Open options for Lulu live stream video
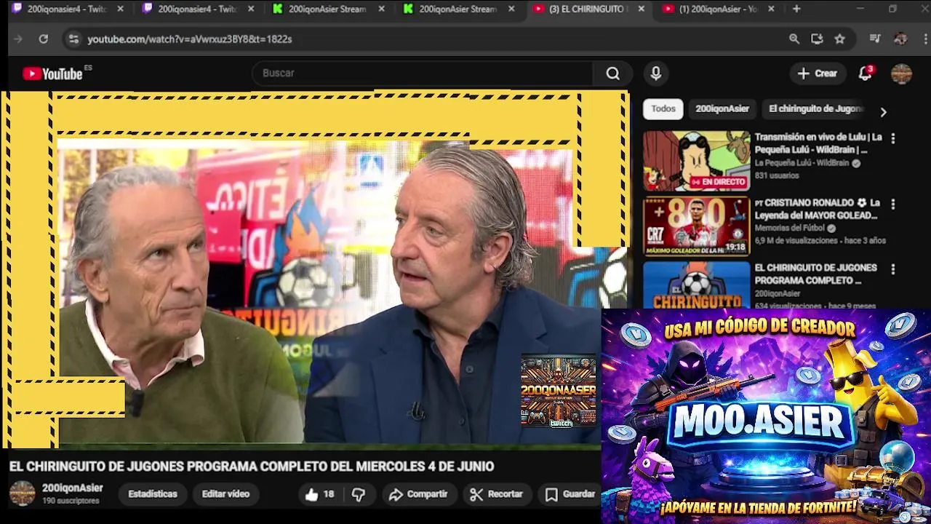The height and width of the screenshot is (524, 931). point(893,138)
